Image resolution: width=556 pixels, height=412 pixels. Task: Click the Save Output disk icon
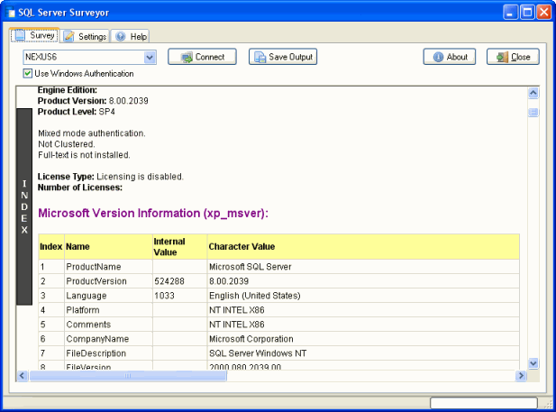point(260,57)
